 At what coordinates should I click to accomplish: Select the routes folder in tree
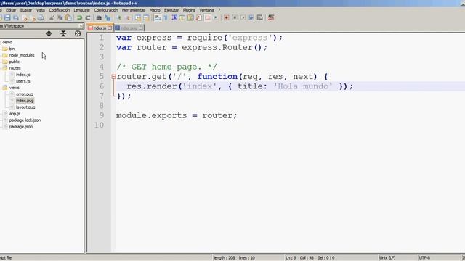pyautogui.click(x=15, y=68)
